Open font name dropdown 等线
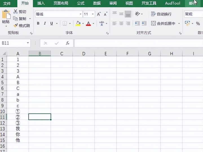 [x=81, y=14]
